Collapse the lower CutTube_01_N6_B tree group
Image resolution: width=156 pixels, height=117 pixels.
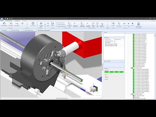coord(130,94)
